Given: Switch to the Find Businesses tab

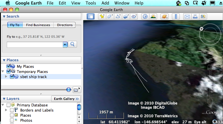Looking at the screenshot, I should (38, 25).
